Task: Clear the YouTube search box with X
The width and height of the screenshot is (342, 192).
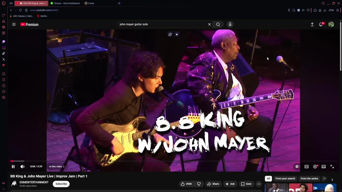Action: 209,24
